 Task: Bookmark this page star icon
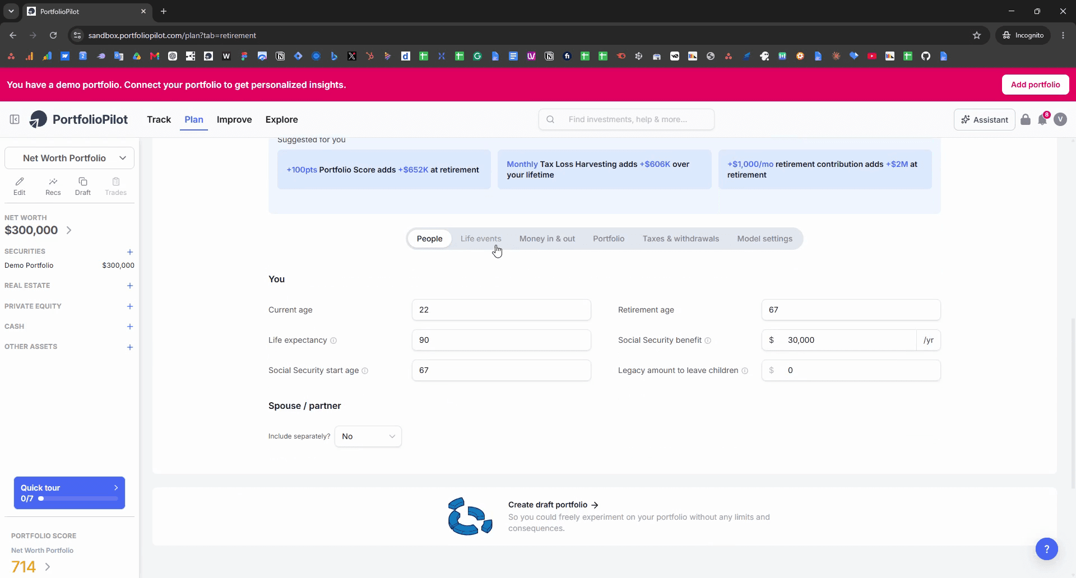pos(977,35)
